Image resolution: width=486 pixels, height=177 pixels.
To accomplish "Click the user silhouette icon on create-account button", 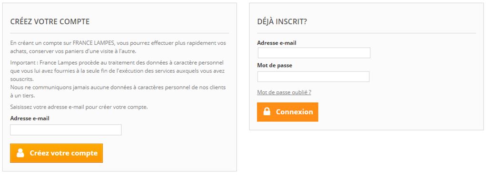I will tap(20, 153).
